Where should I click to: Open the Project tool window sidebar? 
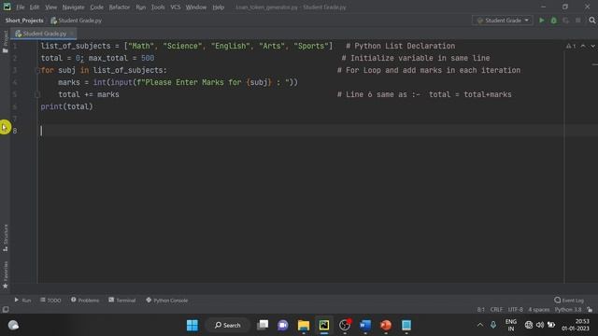pyautogui.click(x=6, y=41)
